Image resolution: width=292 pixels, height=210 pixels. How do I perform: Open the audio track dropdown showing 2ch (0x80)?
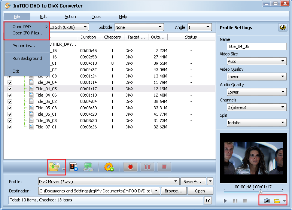pos(69,27)
